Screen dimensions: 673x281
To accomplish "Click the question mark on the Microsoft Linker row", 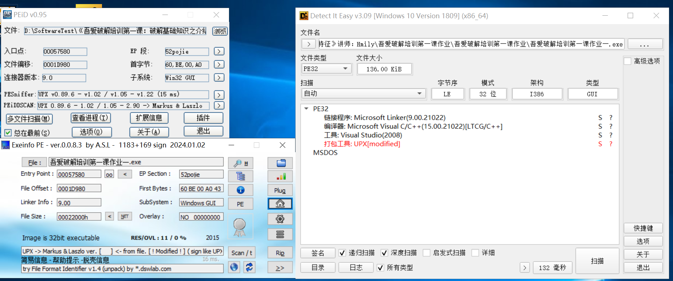I will [x=610, y=118].
